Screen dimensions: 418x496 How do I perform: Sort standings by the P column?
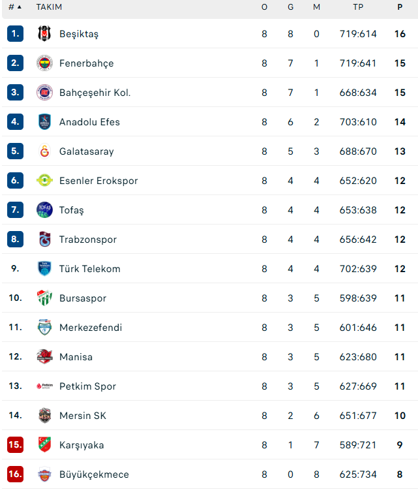click(x=400, y=7)
